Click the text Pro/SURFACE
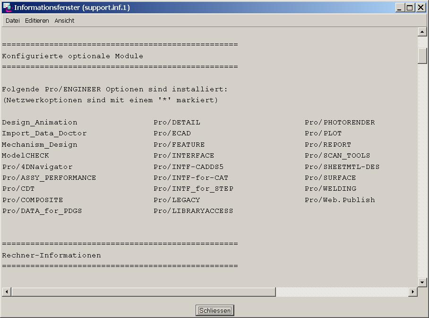 tap(331, 177)
